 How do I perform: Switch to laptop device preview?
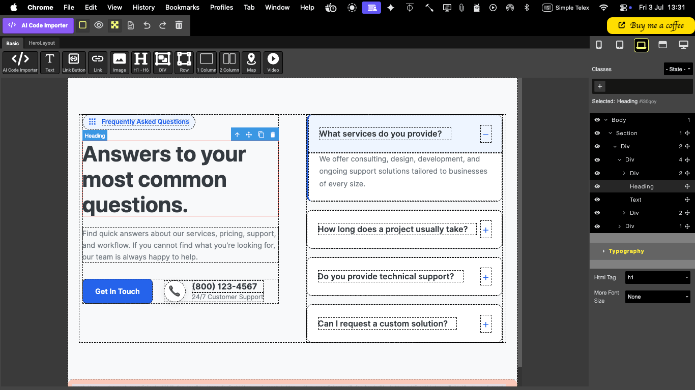coord(641,45)
